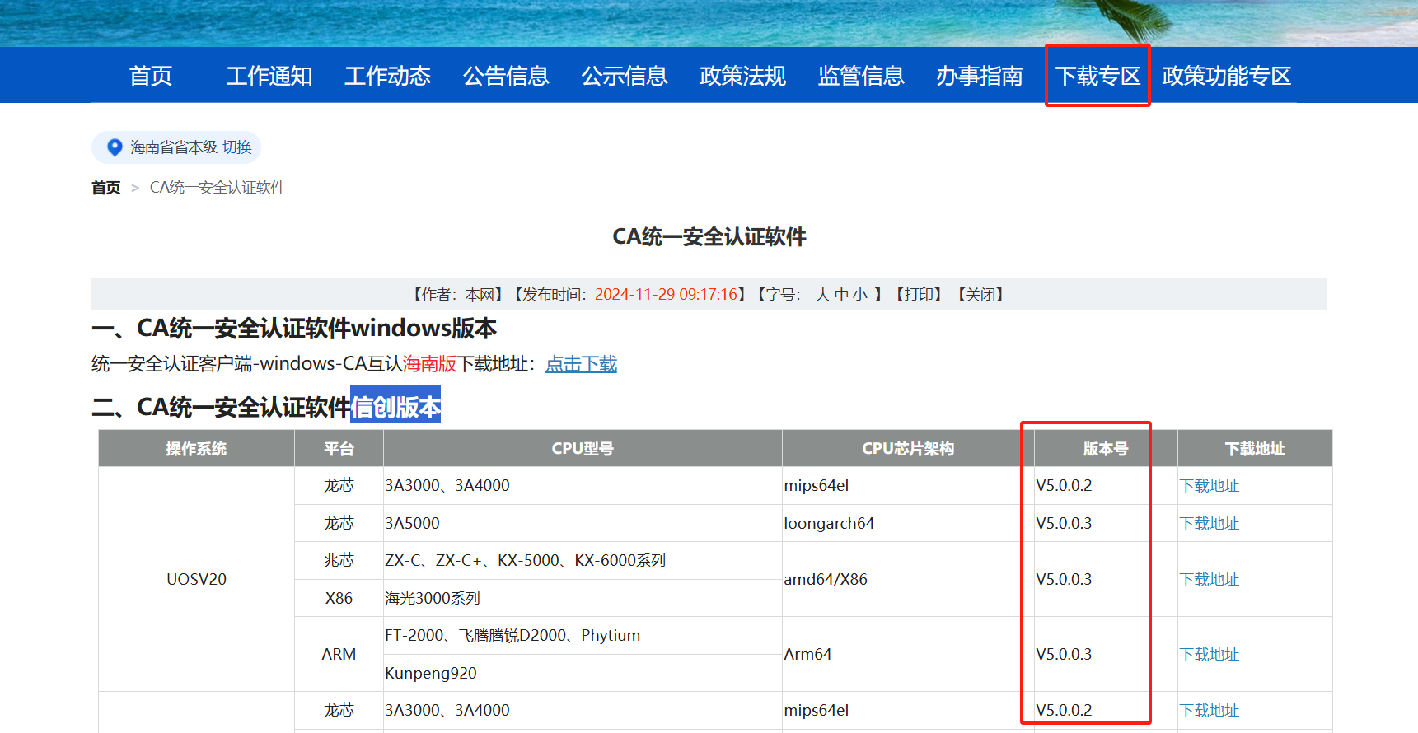Click the X86 platform cell

pos(339,599)
